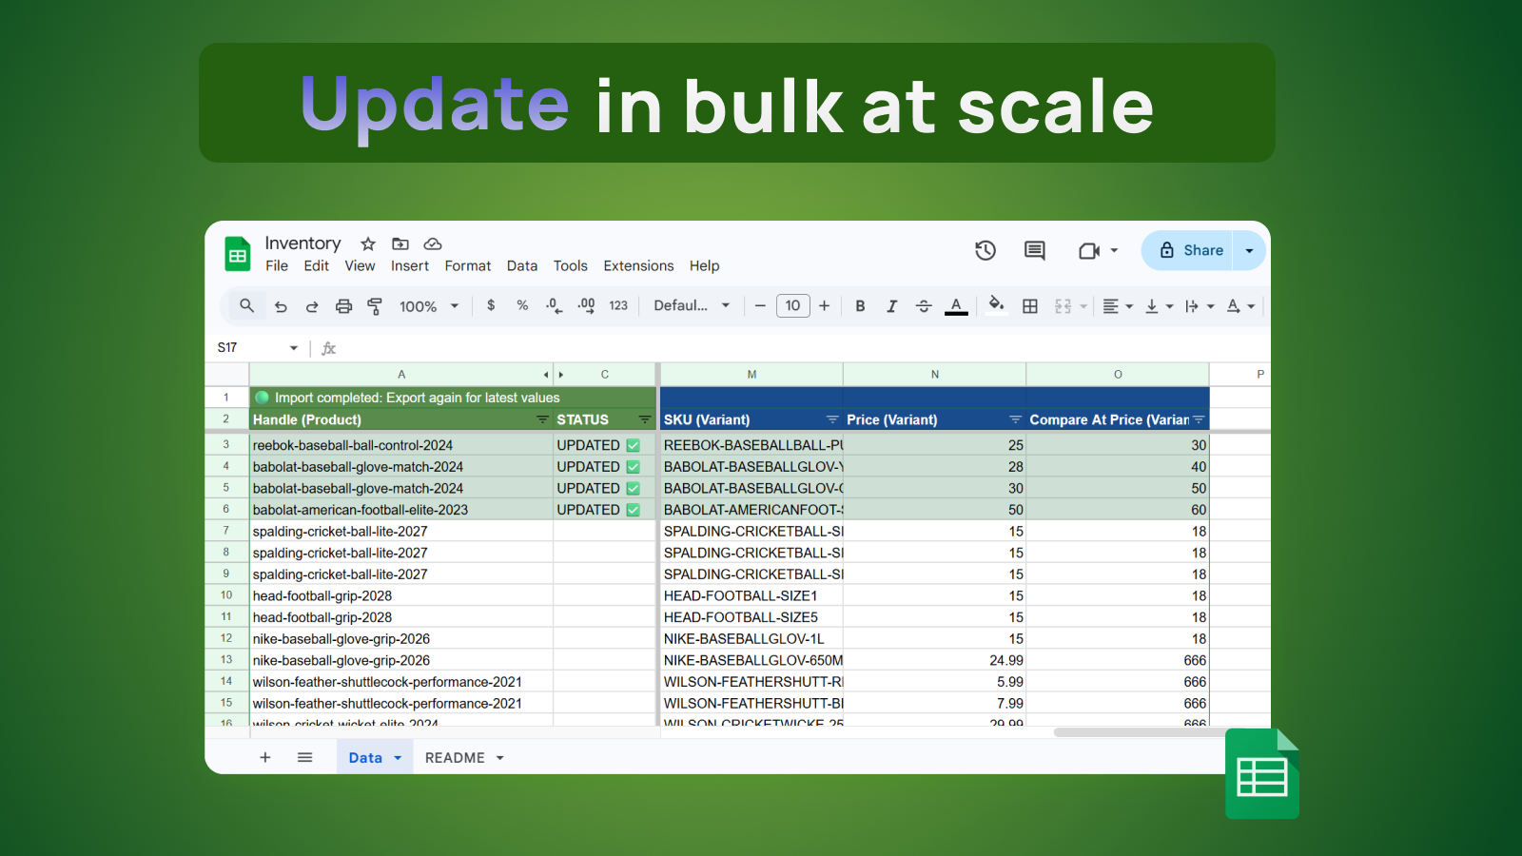1522x856 pixels.
Task: Star the Inventory spreadsheet
Action: coord(368,243)
